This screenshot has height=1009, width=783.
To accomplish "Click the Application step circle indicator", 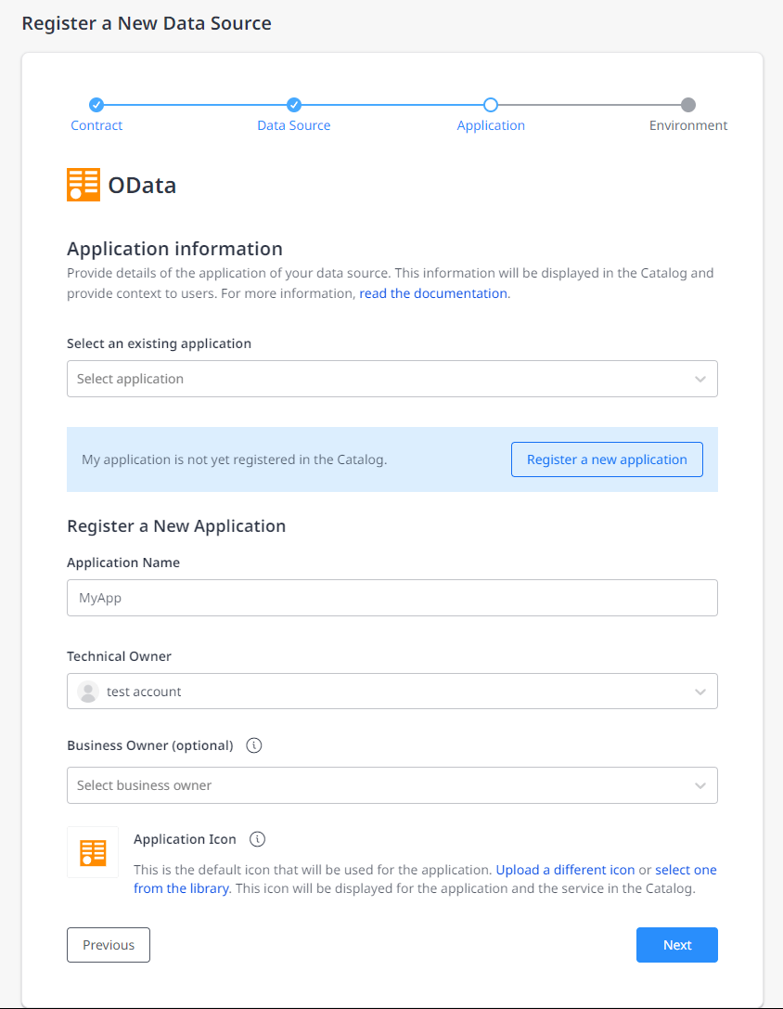I will click(x=491, y=105).
